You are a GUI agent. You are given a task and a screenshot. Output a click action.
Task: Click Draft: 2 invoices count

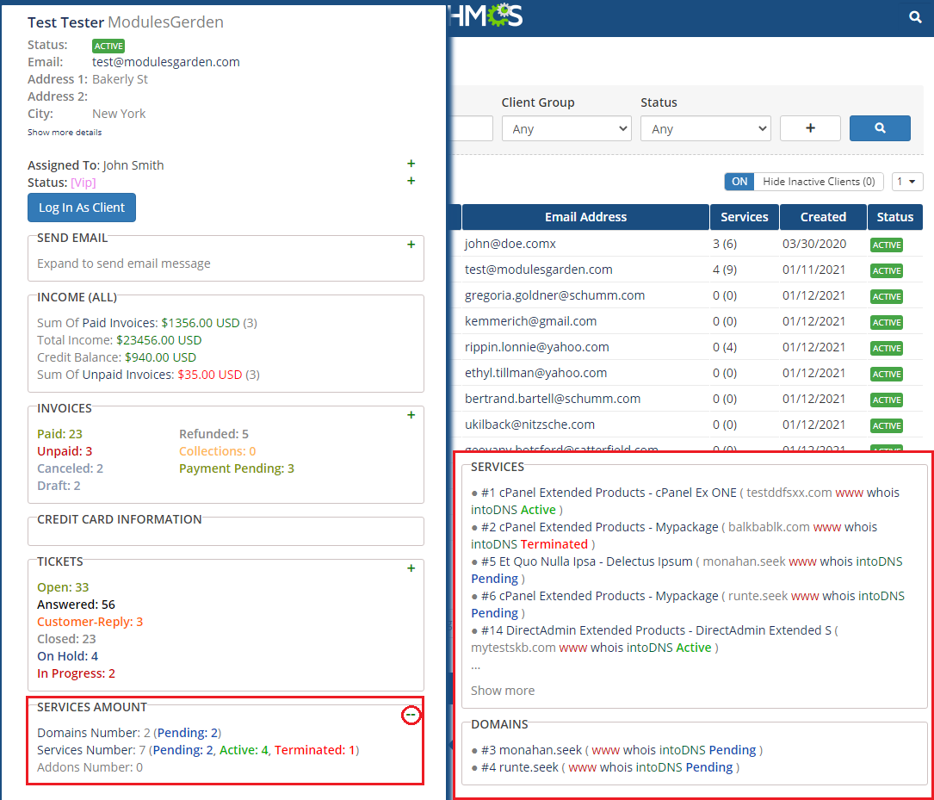tap(59, 486)
